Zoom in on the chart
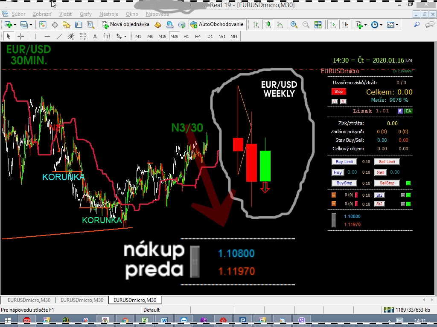Image resolution: width=437 pixels, height=327 pixels. [294, 25]
